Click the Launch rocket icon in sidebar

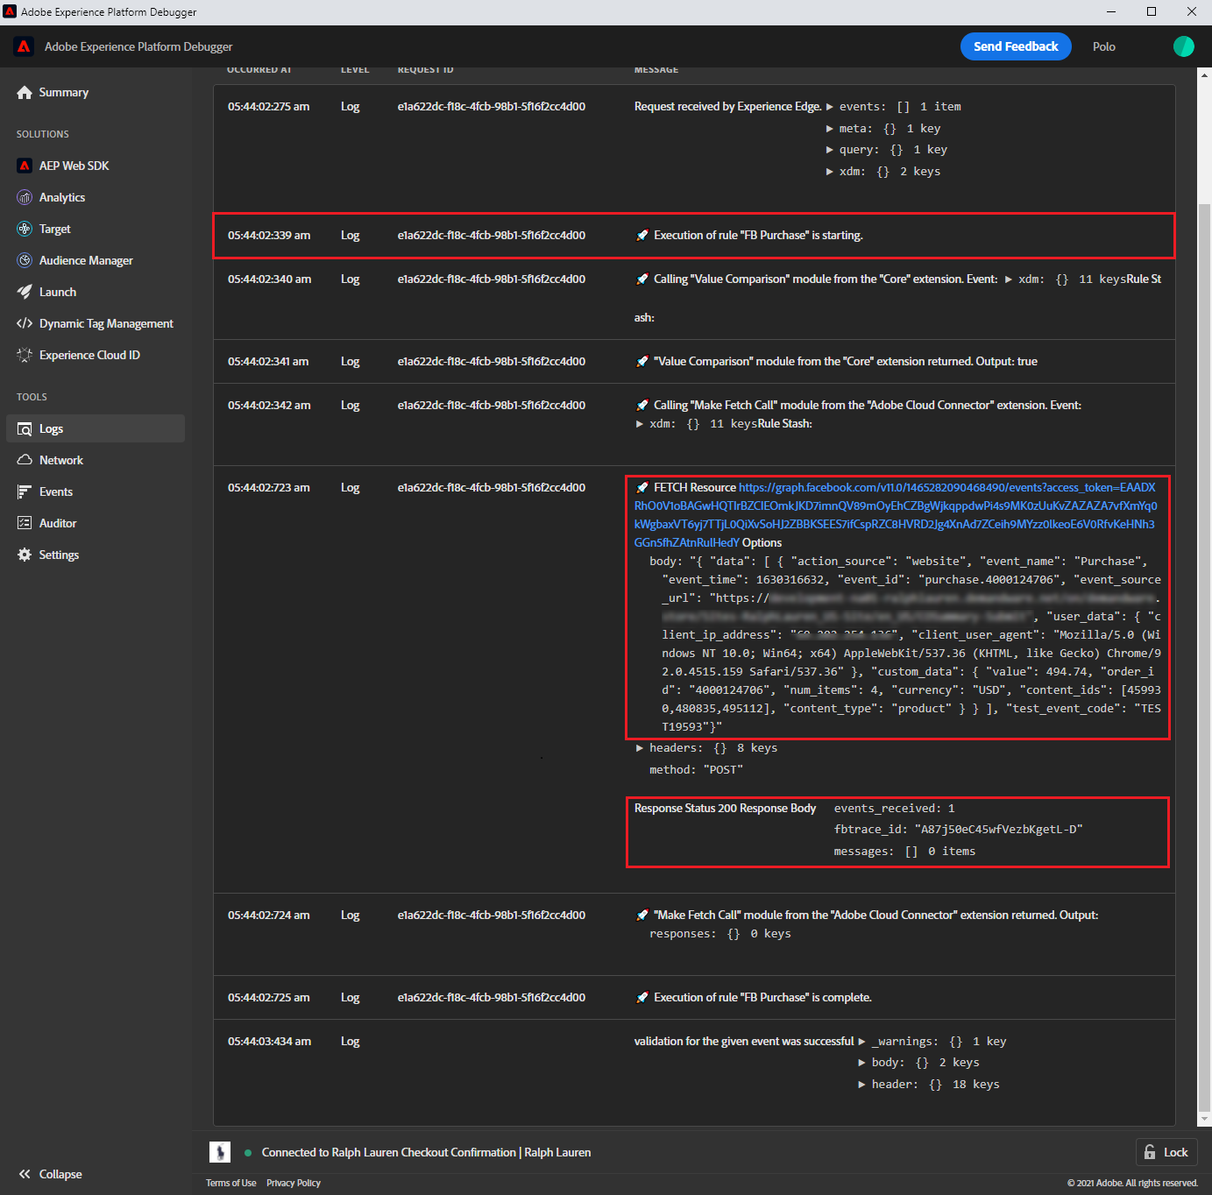pyautogui.click(x=25, y=292)
